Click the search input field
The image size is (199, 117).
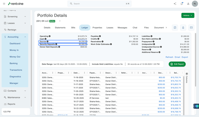pos(98,4)
